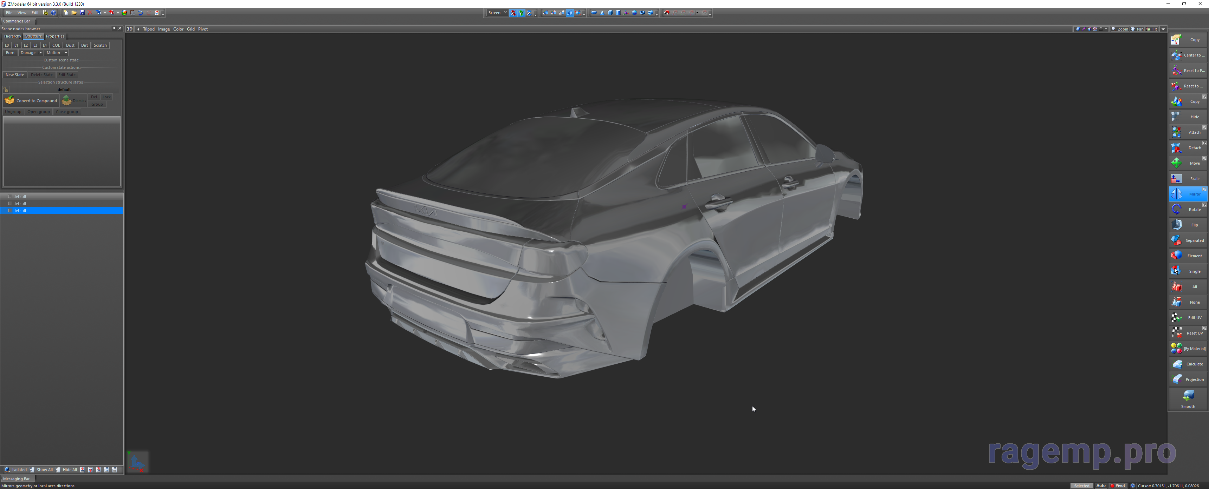Viewport: 1209px width, 489px height.
Task: Toggle visibility checkbox of the first default node
Action: click(x=9, y=197)
